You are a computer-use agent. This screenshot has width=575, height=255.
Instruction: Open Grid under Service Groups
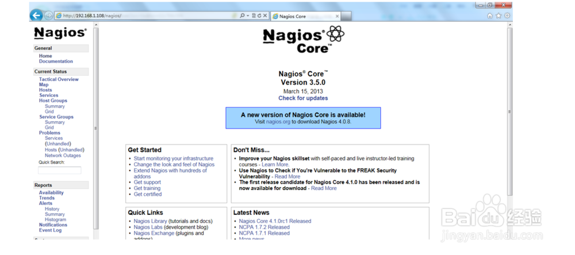pyautogui.click(x=49, y=127)
